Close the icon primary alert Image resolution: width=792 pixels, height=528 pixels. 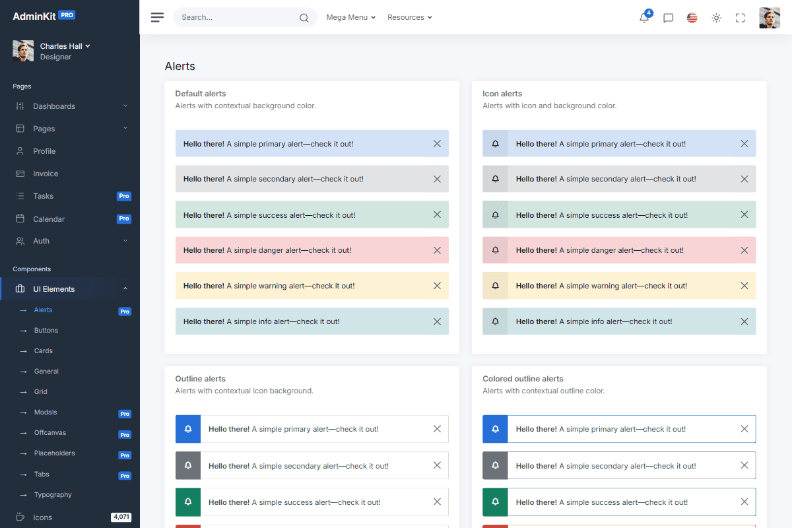point(744,143)
